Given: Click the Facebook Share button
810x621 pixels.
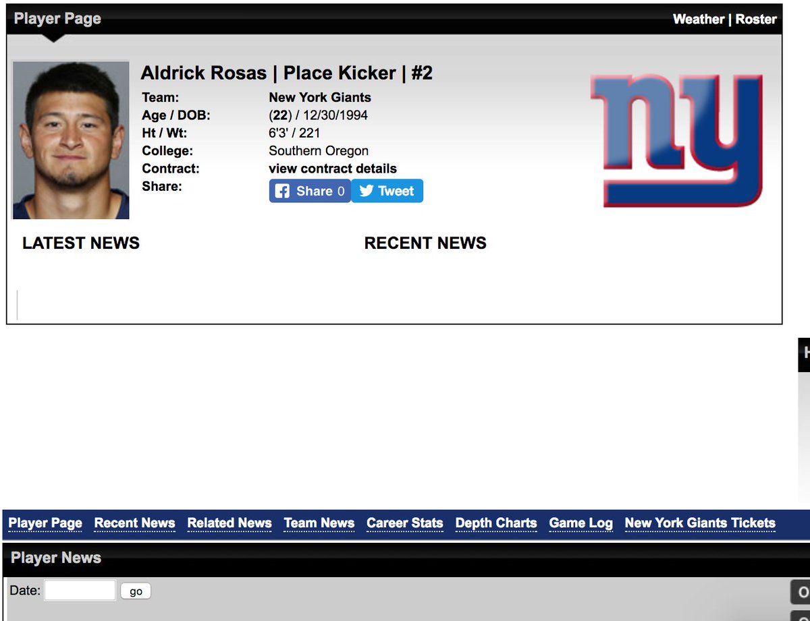Looking at the screenshot, I should pyautogui.click(x=310, y=191).
